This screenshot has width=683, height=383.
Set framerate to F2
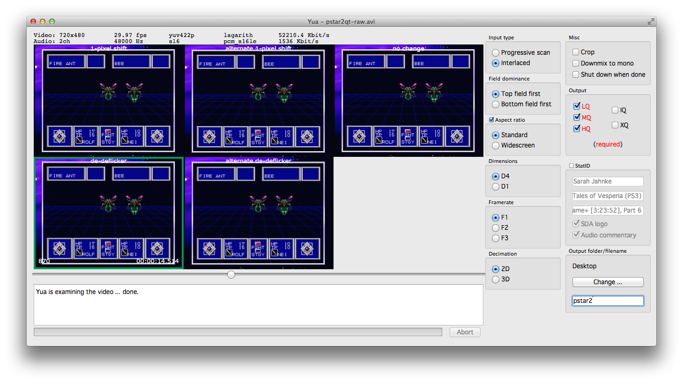pyautogui.click(x=496, y=228)
